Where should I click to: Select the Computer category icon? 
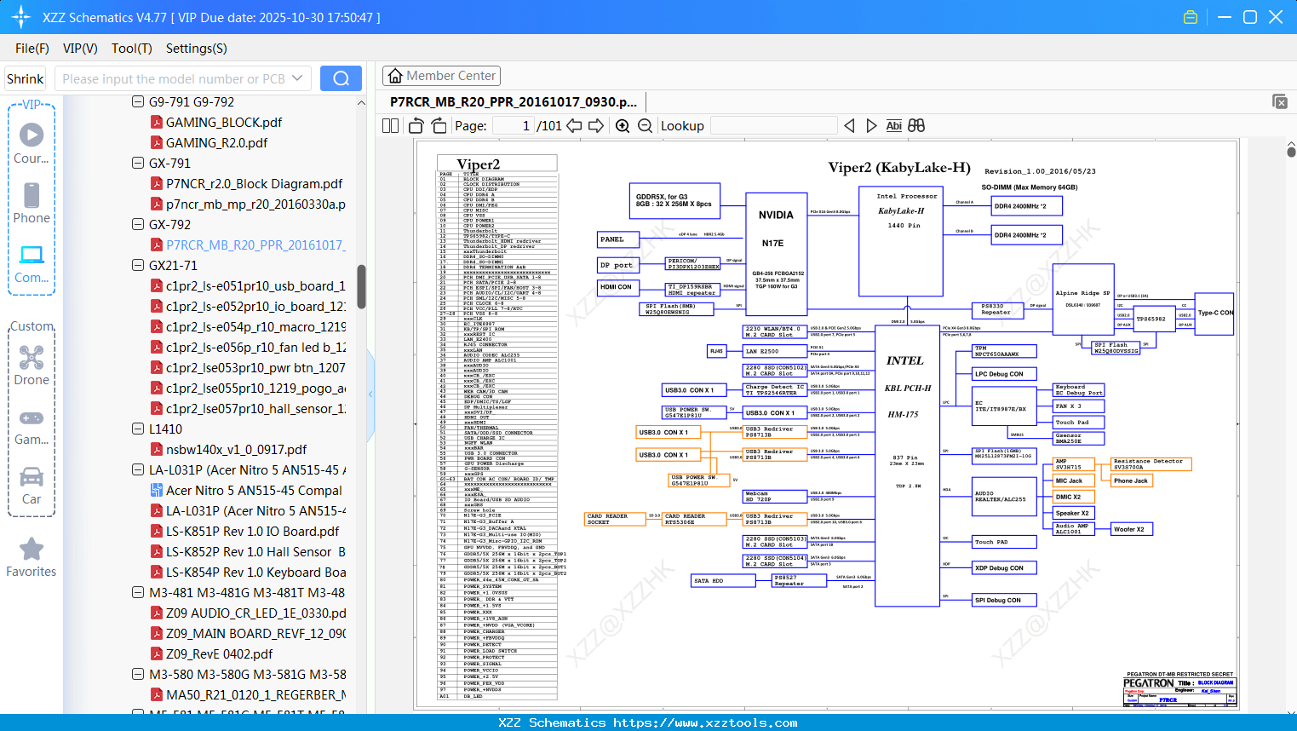32,263
